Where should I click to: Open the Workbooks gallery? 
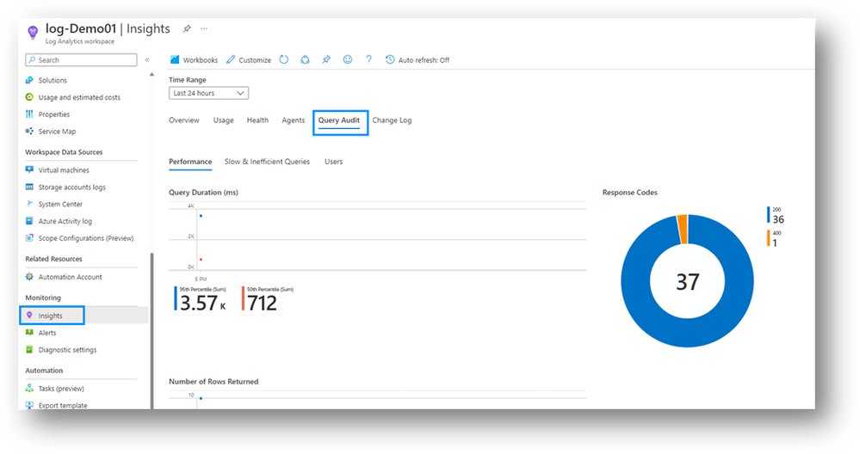(x=194, y=59)
